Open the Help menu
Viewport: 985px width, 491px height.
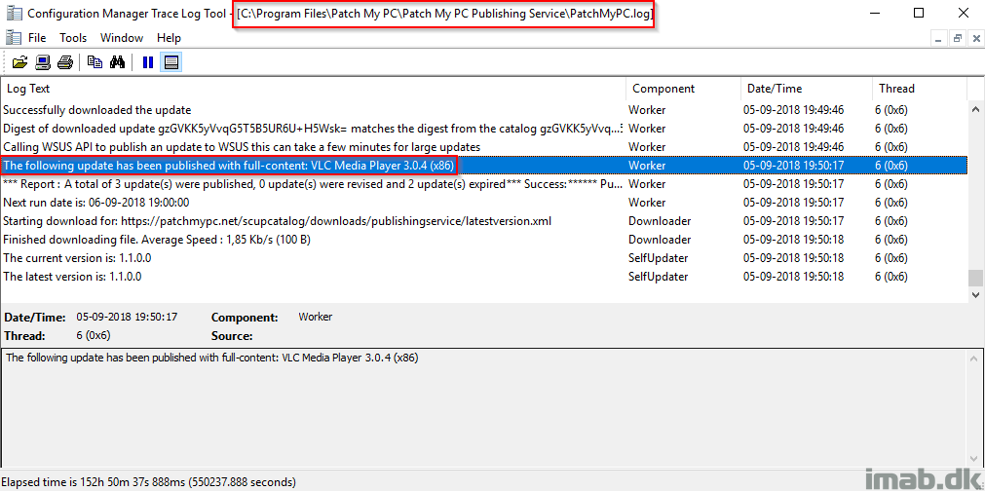point(169,38)
